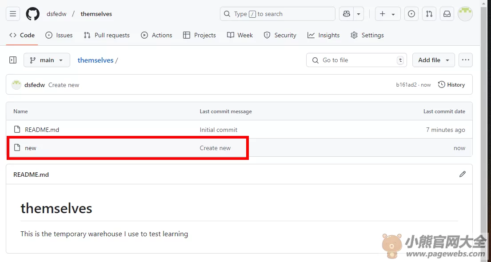Open commit hash b161ad2
The width and height of the screenshot is (491, 262).
click(x=407, y=85)
